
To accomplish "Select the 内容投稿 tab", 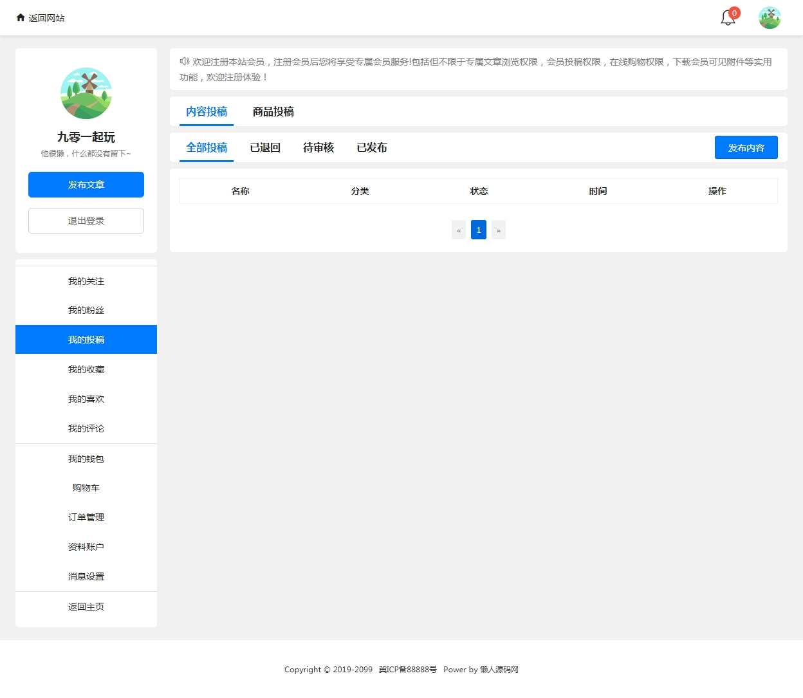I will 206,111.
